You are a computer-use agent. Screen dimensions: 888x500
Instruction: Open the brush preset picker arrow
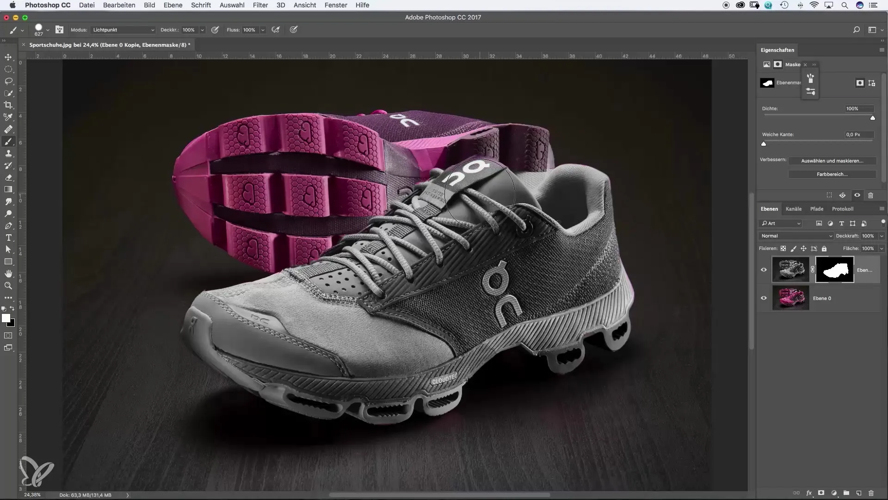click(x=48, y=30)
